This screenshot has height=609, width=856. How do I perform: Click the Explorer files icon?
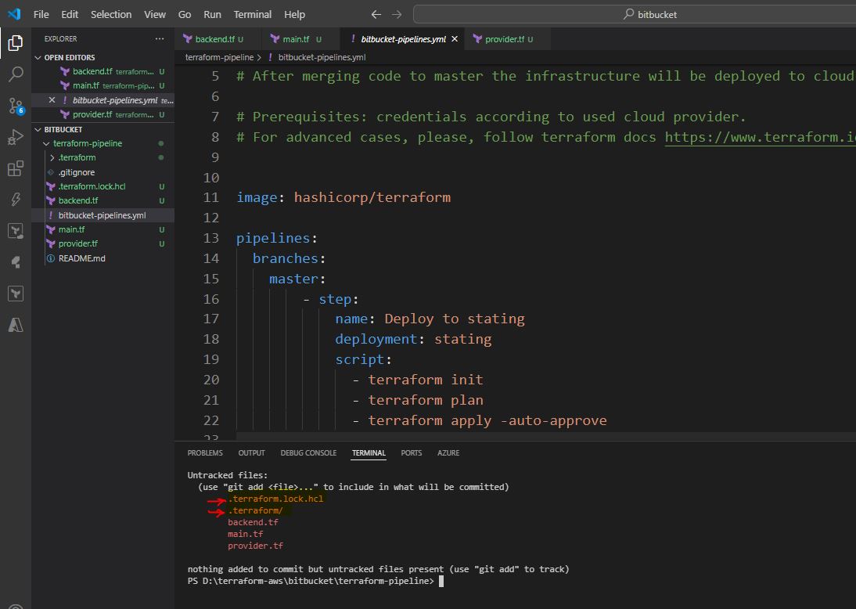pos(15,43)
